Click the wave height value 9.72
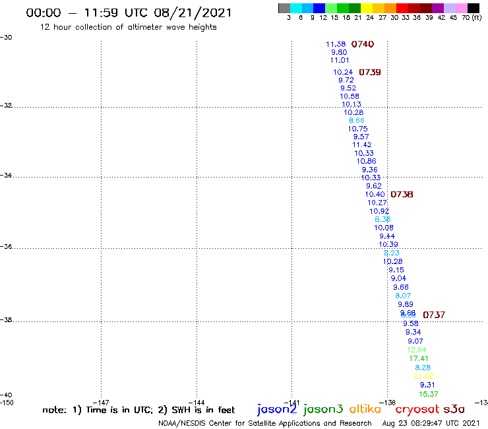The width and height of the screenshot is (488, 429). coord(346,80)
